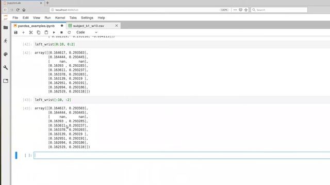Screen dimensions: 330x185
Task: Click cell containing left_wrist[0:10, 0:2]
Action: pyautogui.click(x=182, y=44)
